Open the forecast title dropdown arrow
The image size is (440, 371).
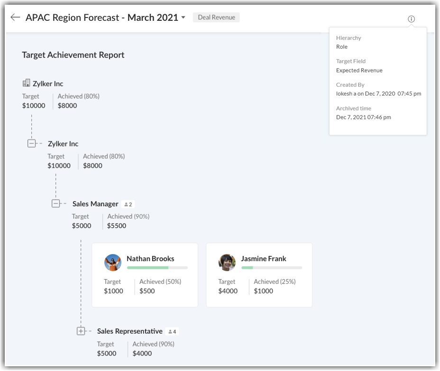[183, 18]
